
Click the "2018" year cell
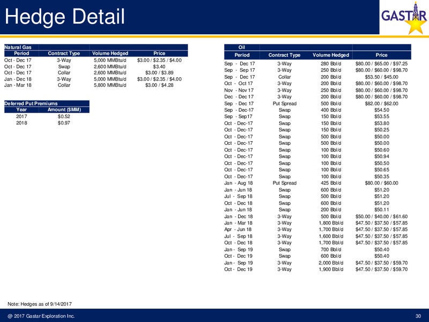pyautogui.click(x=21, y=123)
